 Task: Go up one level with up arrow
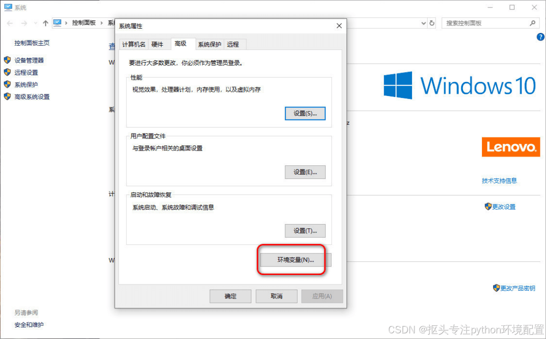(45, 23)
